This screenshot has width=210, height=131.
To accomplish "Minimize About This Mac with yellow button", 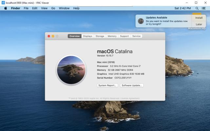I will [x=53, y=36].
